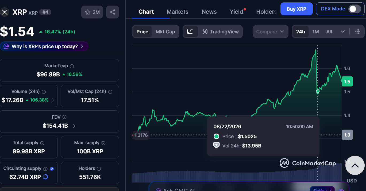366x191 pixels.
Task: Select Price chart mode
Action: click(142, 32)
